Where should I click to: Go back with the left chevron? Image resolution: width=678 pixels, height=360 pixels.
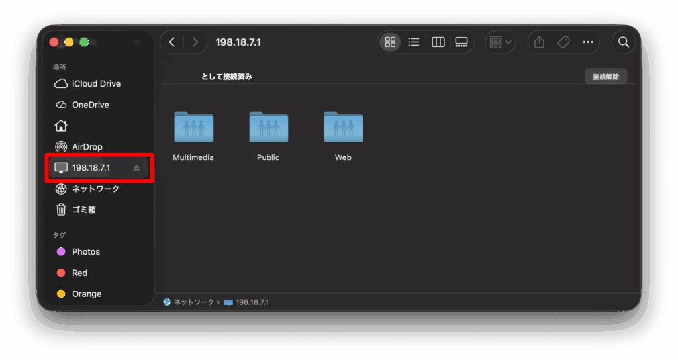coord(172,42)
